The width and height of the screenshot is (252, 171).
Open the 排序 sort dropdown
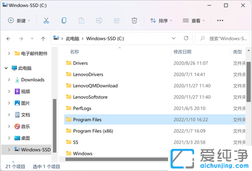click(161, 20)
